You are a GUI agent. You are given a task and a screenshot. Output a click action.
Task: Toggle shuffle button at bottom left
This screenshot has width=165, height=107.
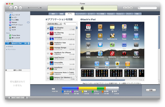tap(16, 98)
